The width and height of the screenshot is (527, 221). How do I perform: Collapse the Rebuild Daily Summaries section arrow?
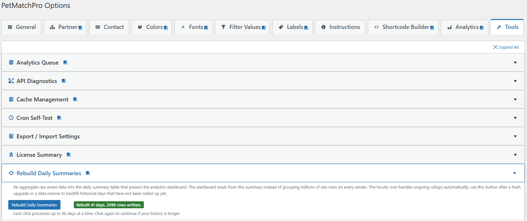(515, 173)
